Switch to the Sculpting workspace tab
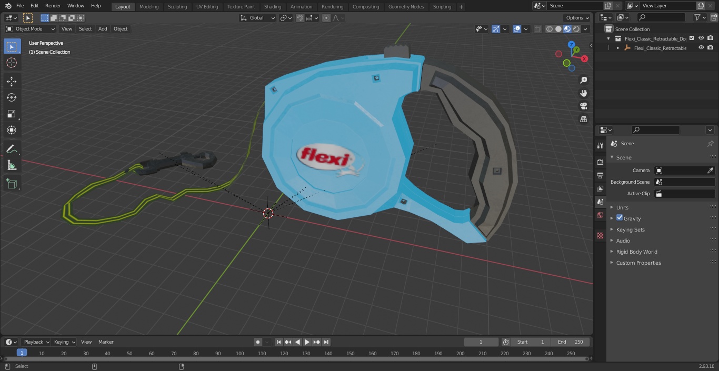The width and height of the screenshot is (719, 371). coord(177,7)
